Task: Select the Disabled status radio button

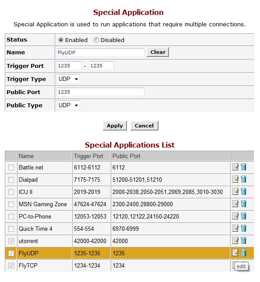Action: [96, 40]
